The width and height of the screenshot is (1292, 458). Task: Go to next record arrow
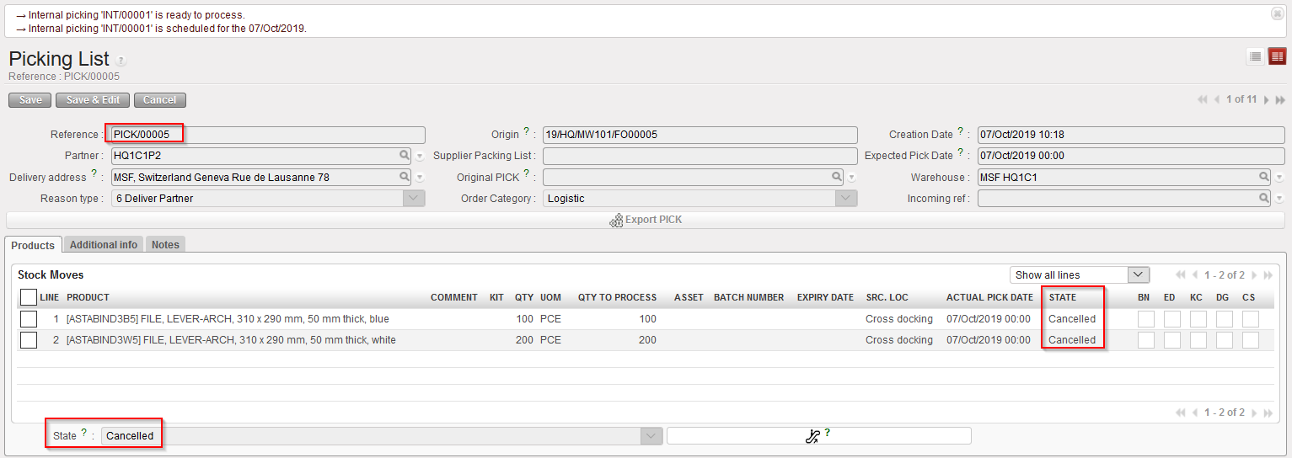point(1267,99)
